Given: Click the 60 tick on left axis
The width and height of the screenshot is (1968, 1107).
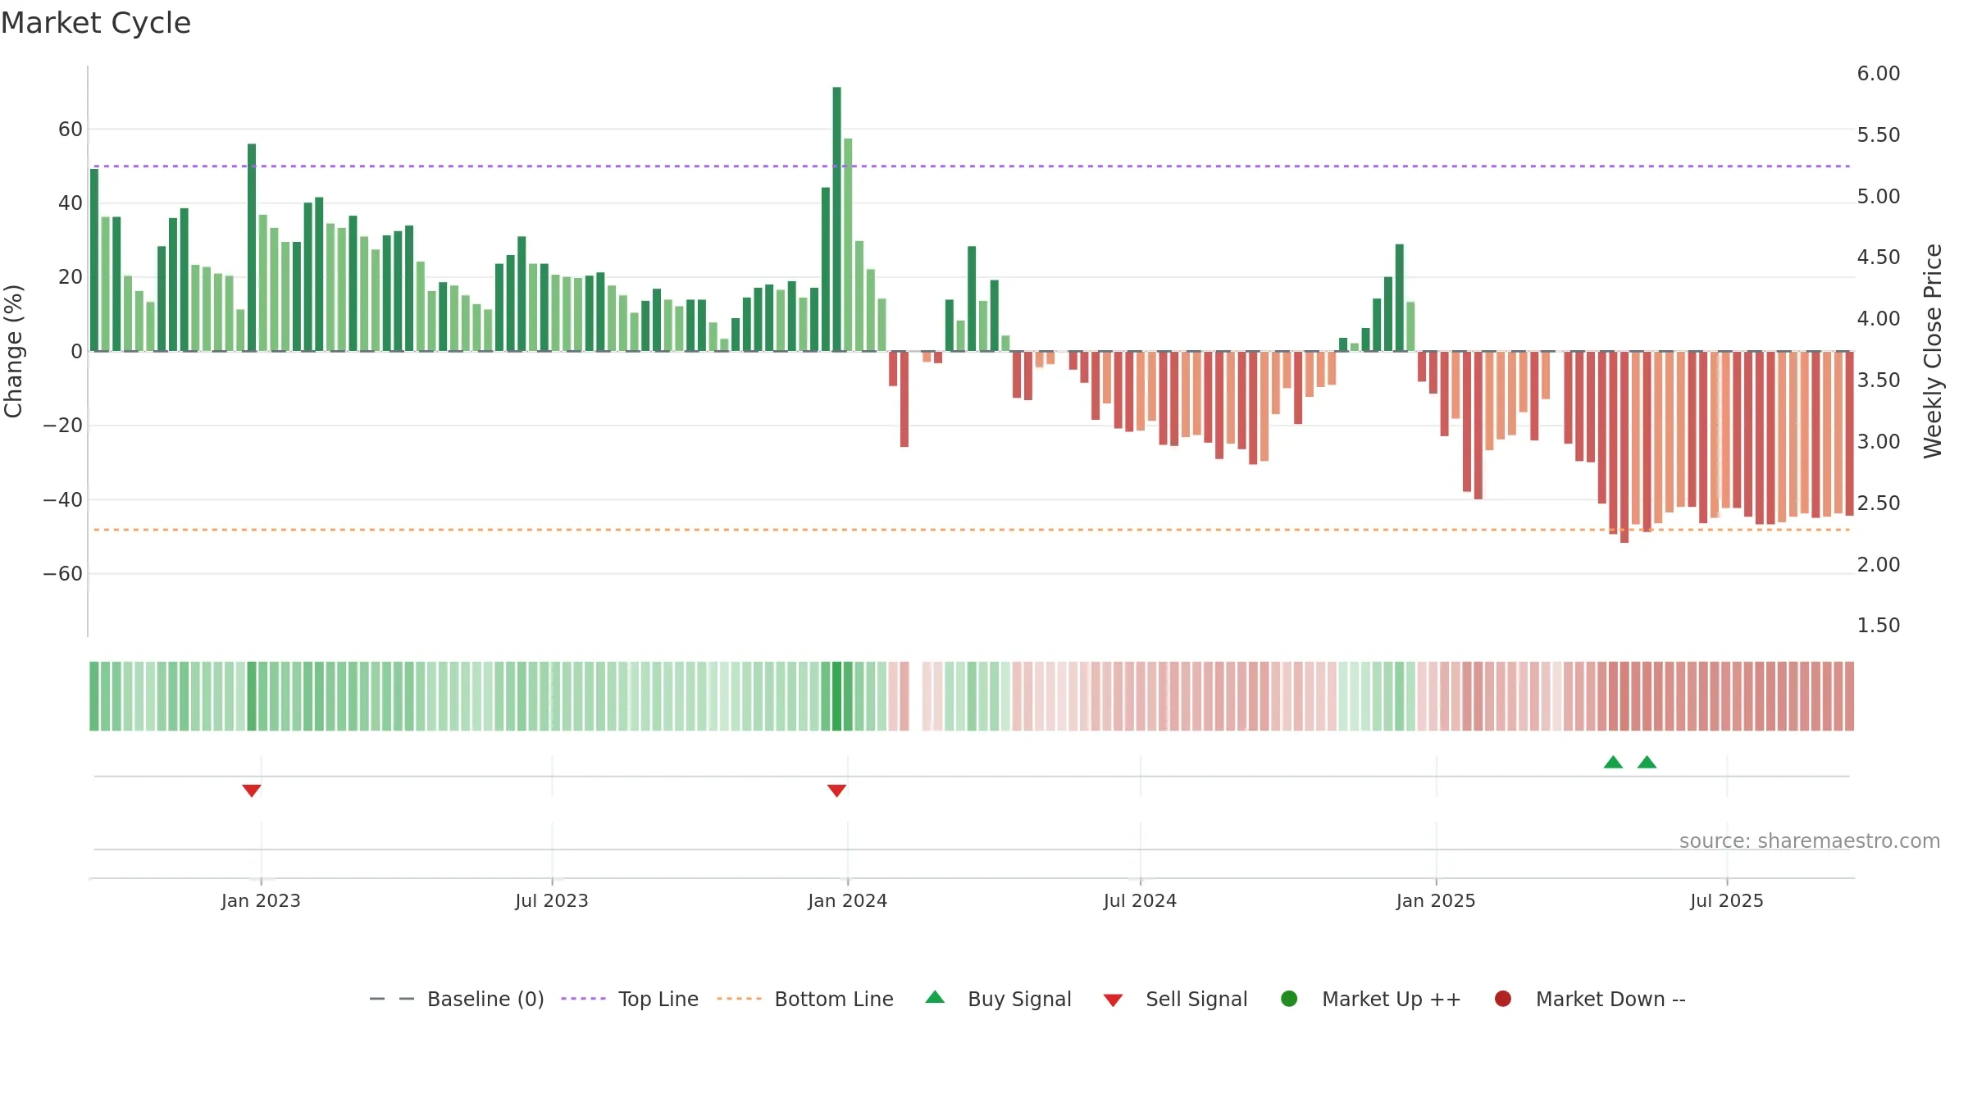Looking at the screenshot, I should [x=71, y=130].
